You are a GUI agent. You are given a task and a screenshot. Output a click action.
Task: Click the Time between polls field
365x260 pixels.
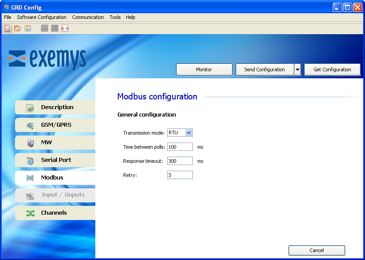180,147
